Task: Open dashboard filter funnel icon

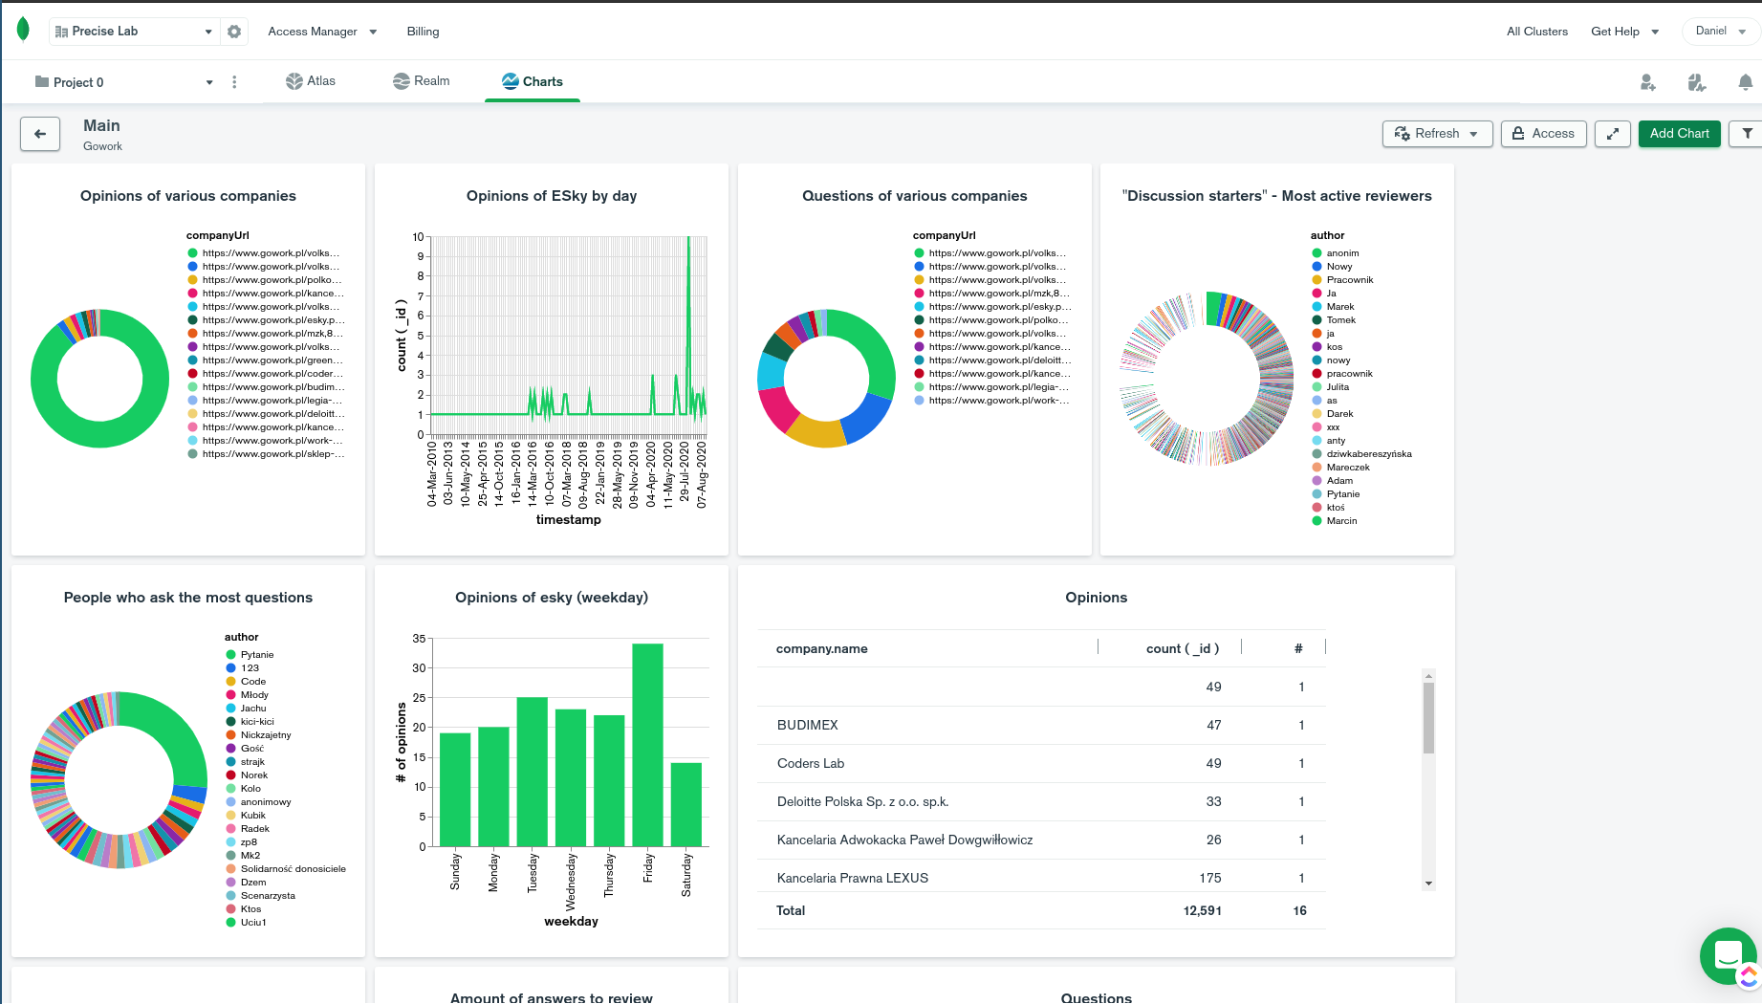Action: pos(1747,134)
